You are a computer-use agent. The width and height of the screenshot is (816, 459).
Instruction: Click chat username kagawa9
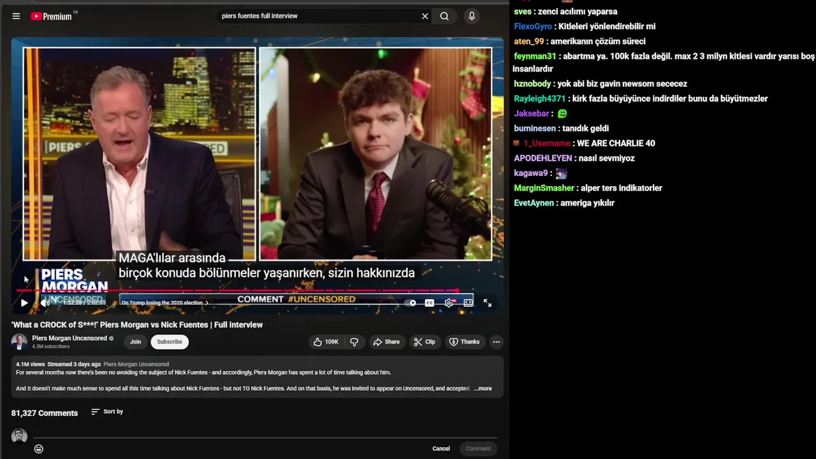click(x=530, y=173)
